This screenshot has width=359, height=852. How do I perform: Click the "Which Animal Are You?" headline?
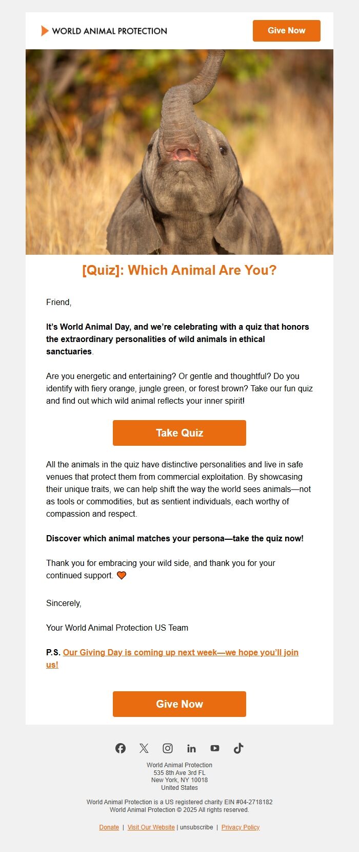pyautogui.click(x=180, y=270)
